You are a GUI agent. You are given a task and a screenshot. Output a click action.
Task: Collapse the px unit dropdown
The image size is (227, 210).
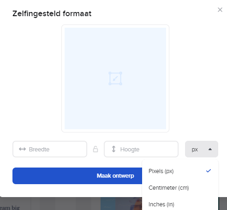202,149
